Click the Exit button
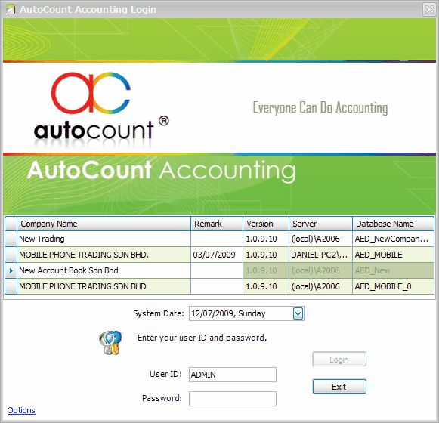 click(339, 387)
